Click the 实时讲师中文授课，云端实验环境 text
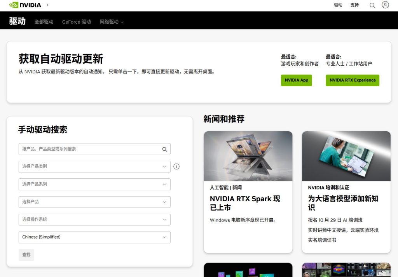This screenshot has height=277, width=398. coord(343,230)
